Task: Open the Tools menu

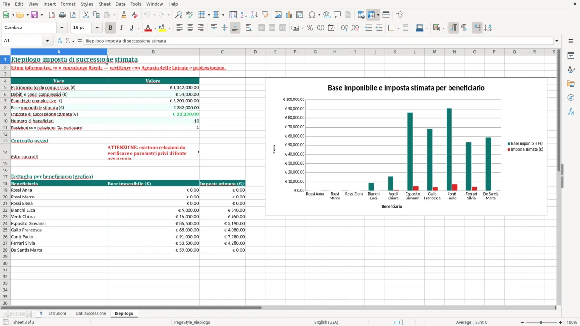Action: click(136, 4)
